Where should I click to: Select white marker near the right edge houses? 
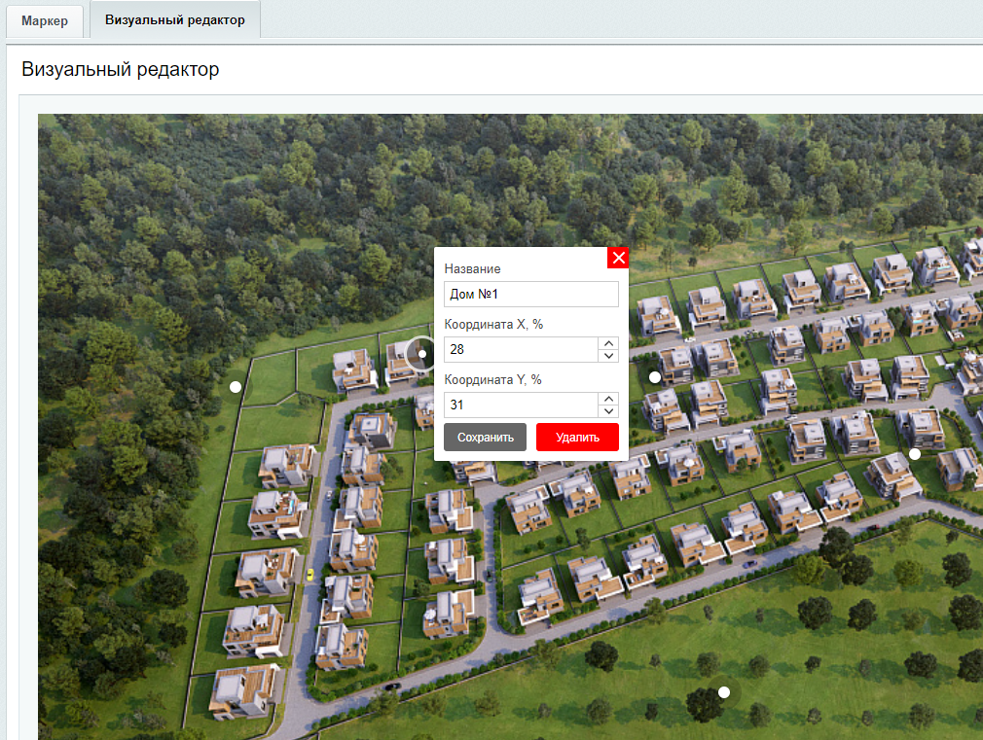(915, 454)
